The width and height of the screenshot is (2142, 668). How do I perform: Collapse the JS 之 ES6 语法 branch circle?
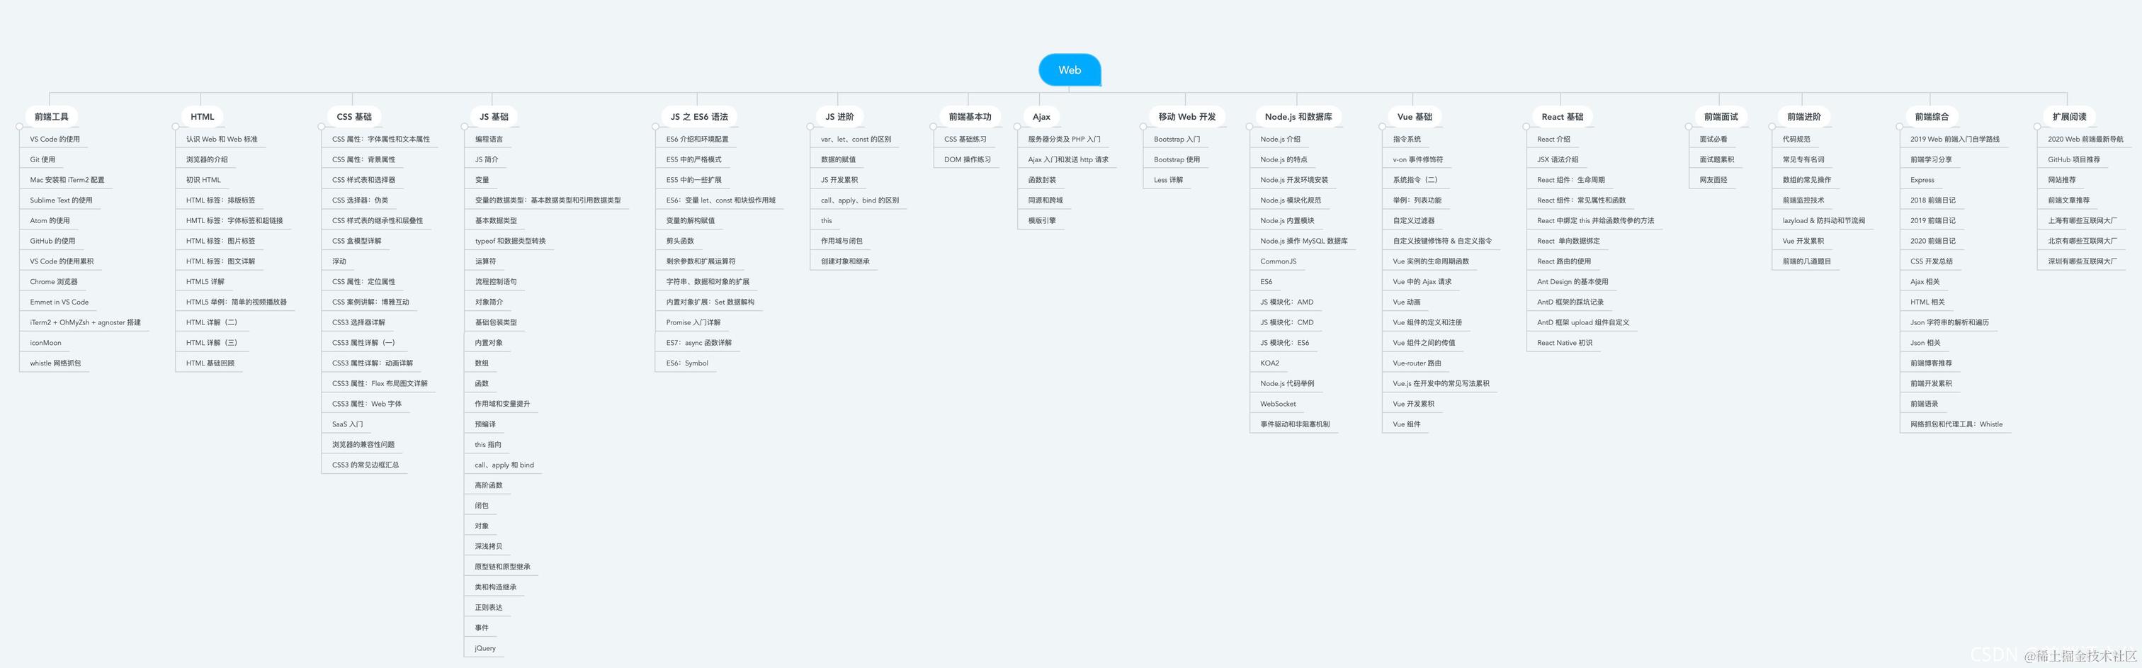[655, 127]
